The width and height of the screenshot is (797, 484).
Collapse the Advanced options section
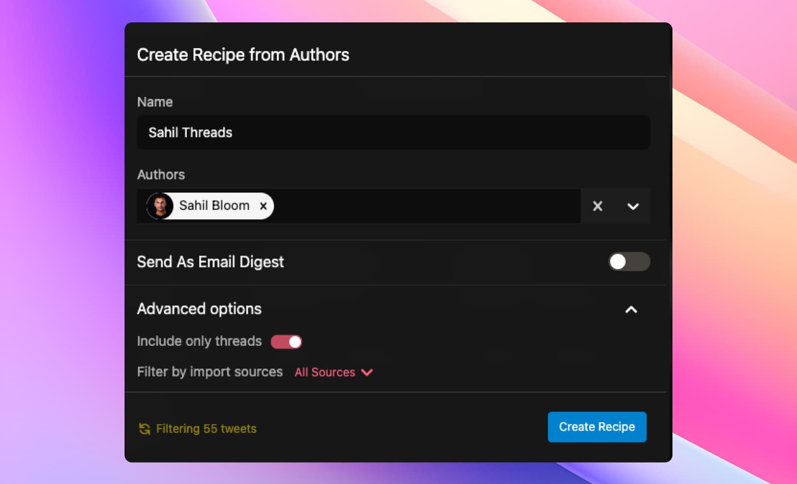click(x=631, y=309)
